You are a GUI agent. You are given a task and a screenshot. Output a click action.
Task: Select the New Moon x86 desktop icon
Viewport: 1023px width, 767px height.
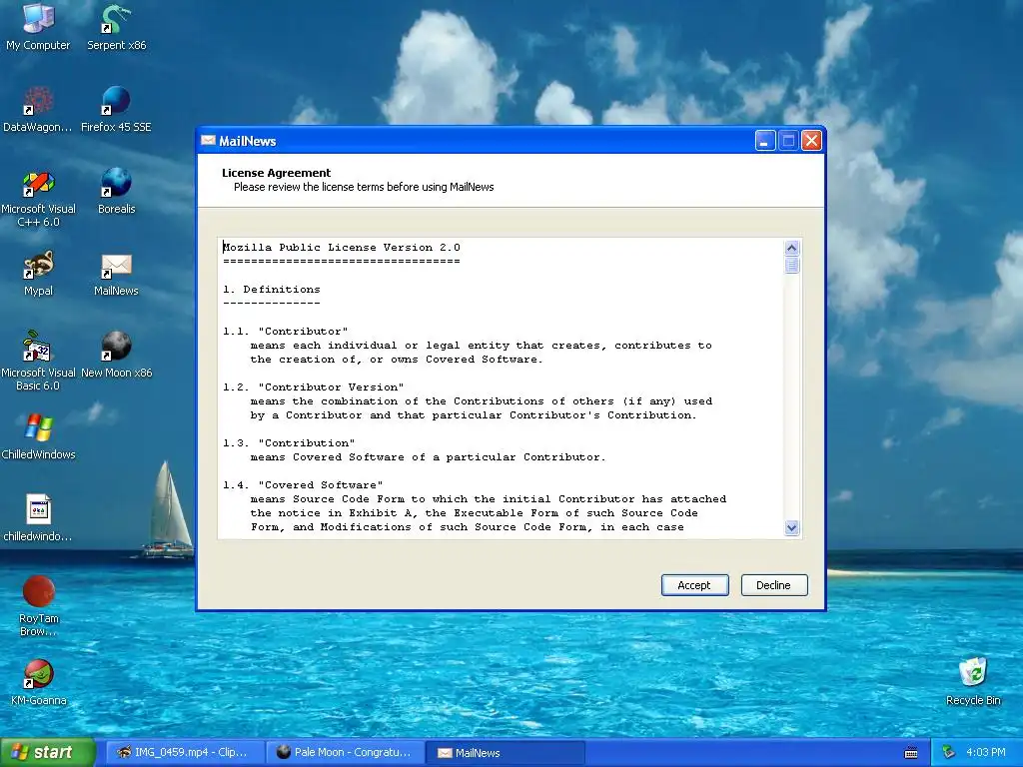[x=116, y=356]
